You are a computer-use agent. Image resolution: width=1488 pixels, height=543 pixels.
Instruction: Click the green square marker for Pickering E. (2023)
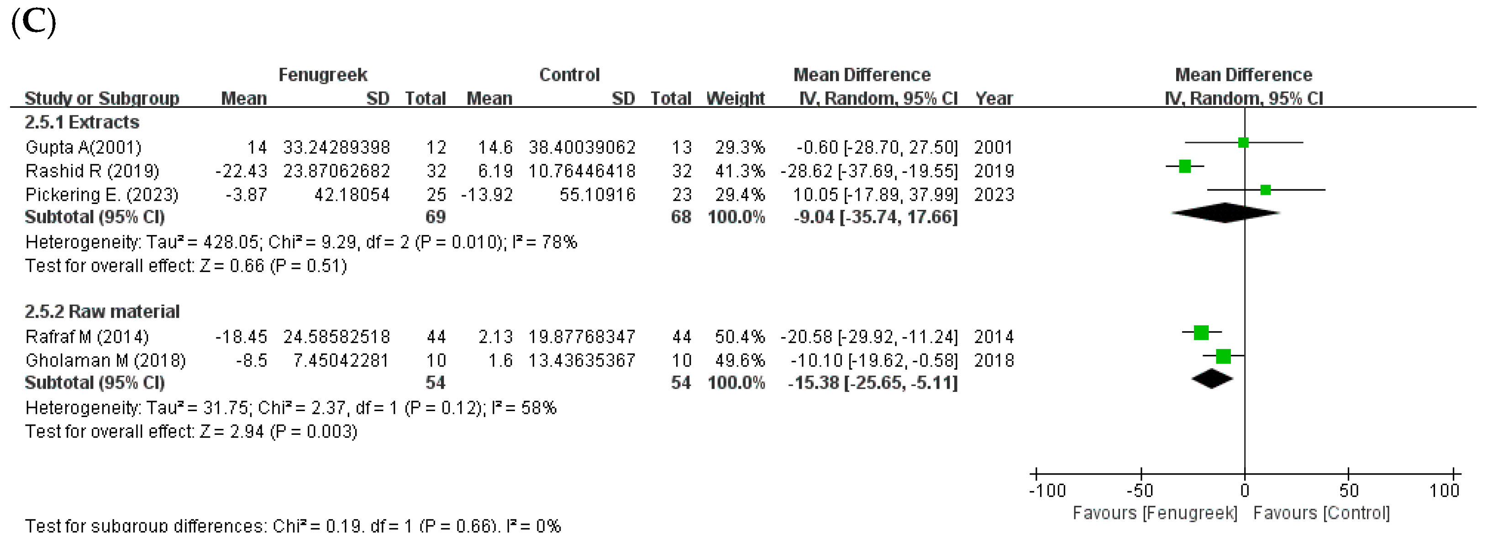(x=1266, y=190)
